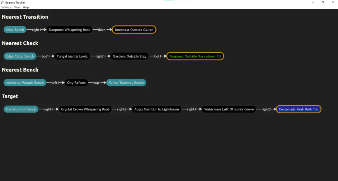Click the Target heading
This screenshot has height=181, width=338.
pos(10,96)
